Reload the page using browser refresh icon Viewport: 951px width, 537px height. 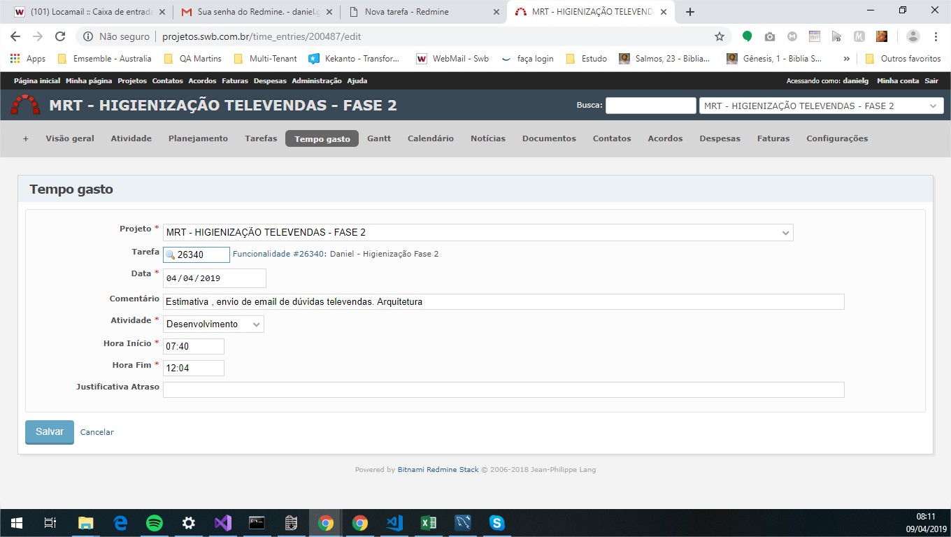pos(60,36)
